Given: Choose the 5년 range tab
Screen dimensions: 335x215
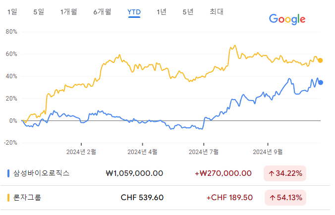Looking at the screenshot, I should pyautogui.click(x=188, y=12).
